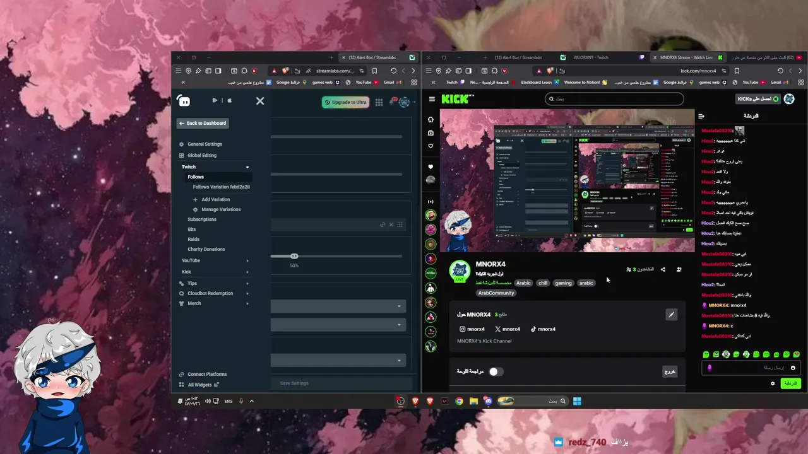
Task: Select Subscriptions alert type
Action: [202, 219]
